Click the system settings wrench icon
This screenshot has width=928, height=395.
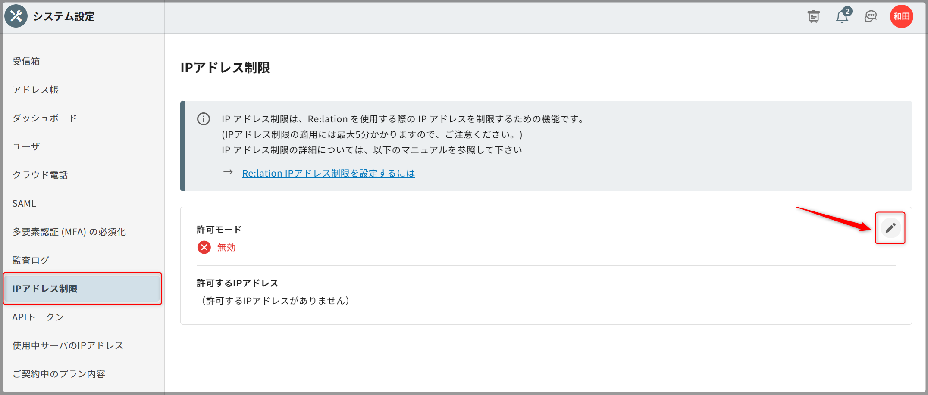[16, 16]
